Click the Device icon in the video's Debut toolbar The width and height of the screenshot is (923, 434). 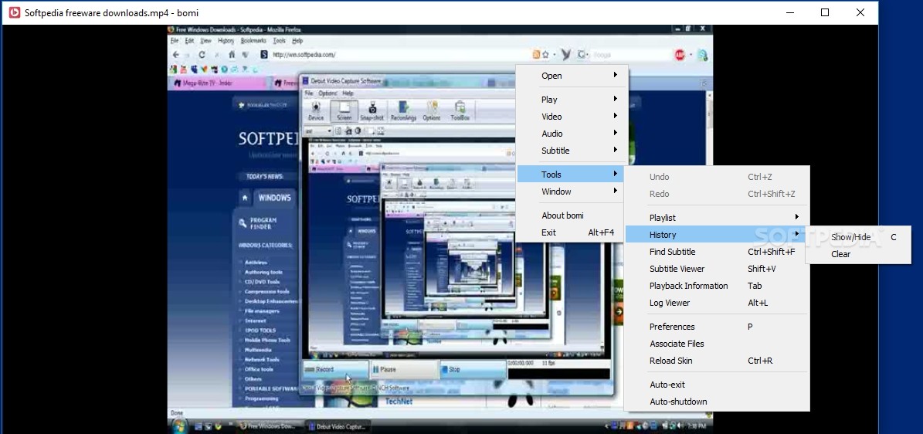[316, 110]
